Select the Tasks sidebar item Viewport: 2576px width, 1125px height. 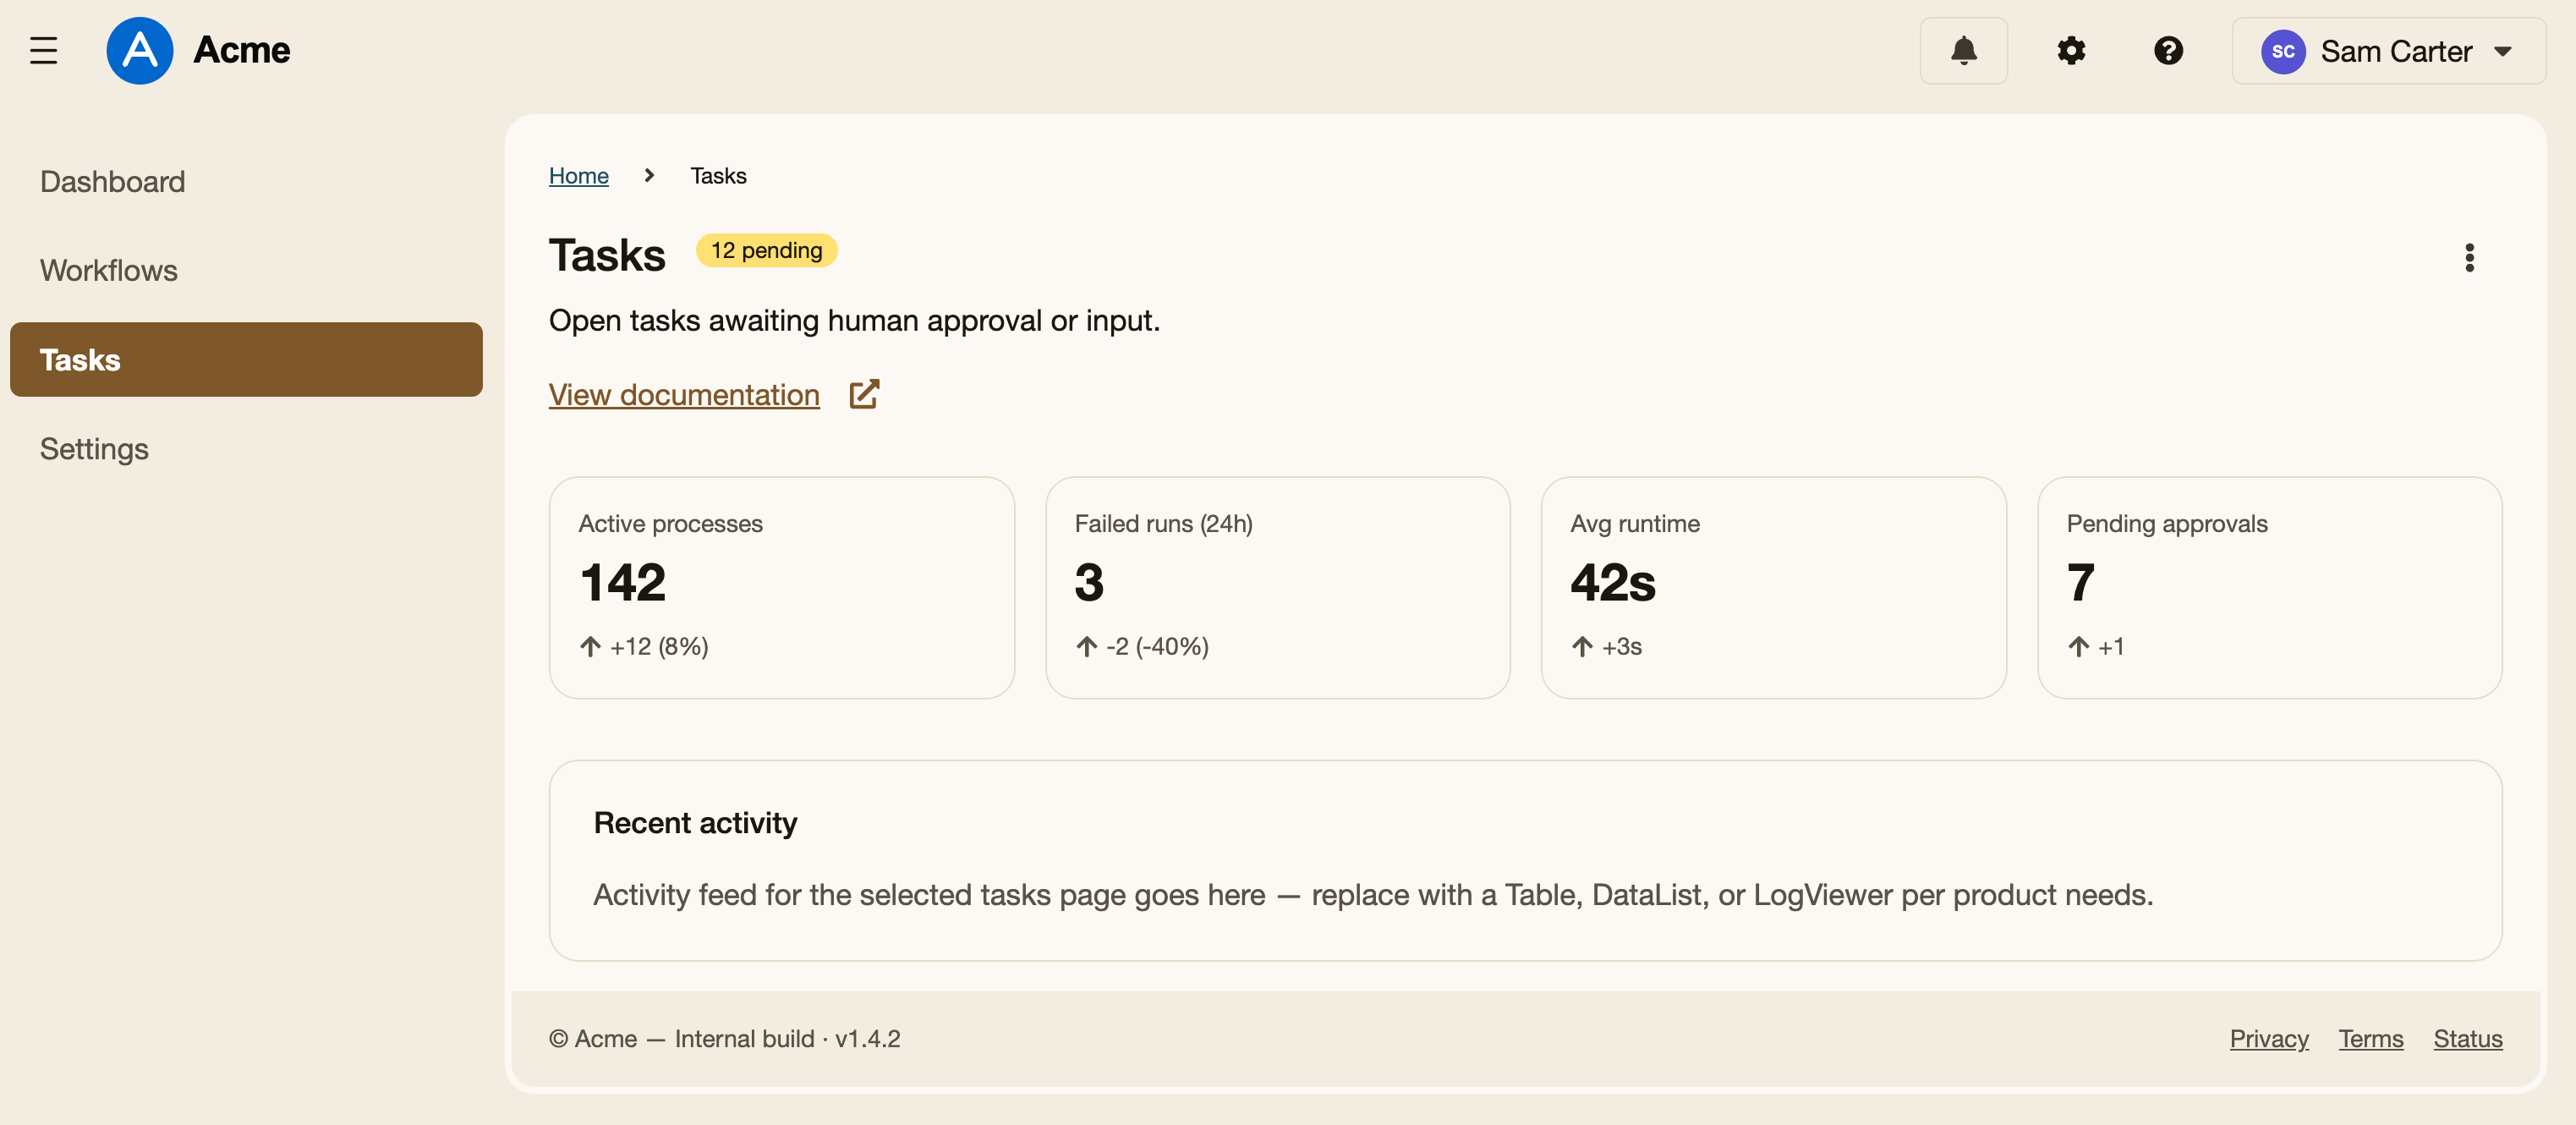tap(246, 360)
